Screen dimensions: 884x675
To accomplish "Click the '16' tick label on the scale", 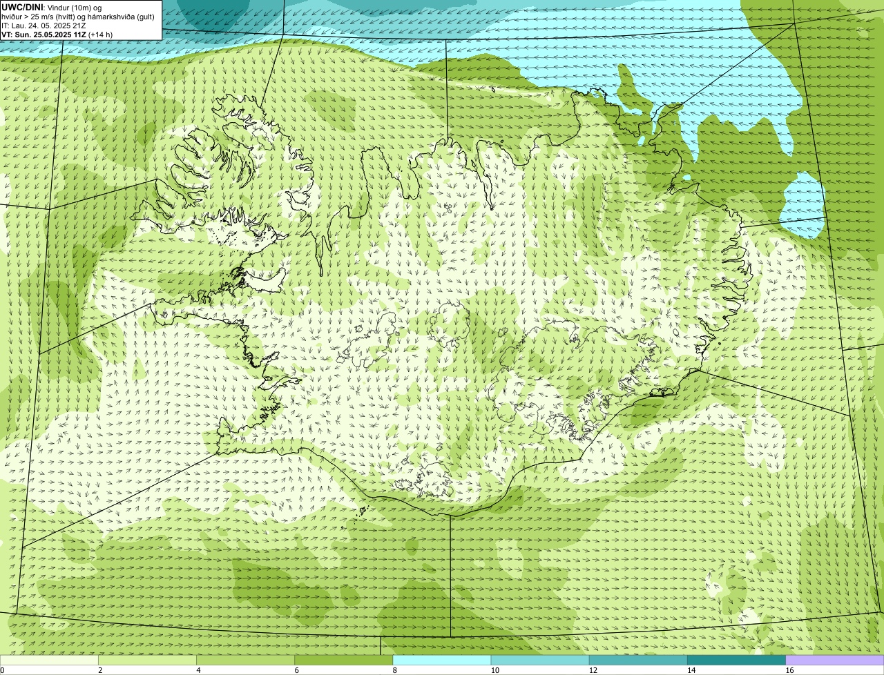I will point(789,670).
